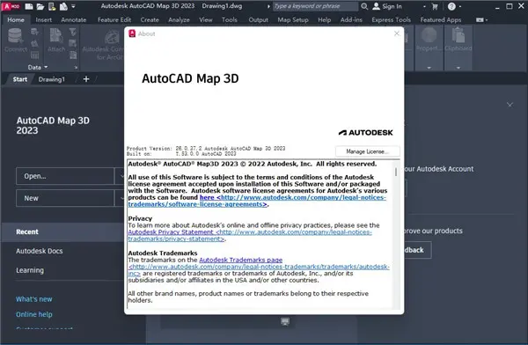Open the Help ribbon tab
This screenshot has width=528, height=345.
tap(325, 20)
